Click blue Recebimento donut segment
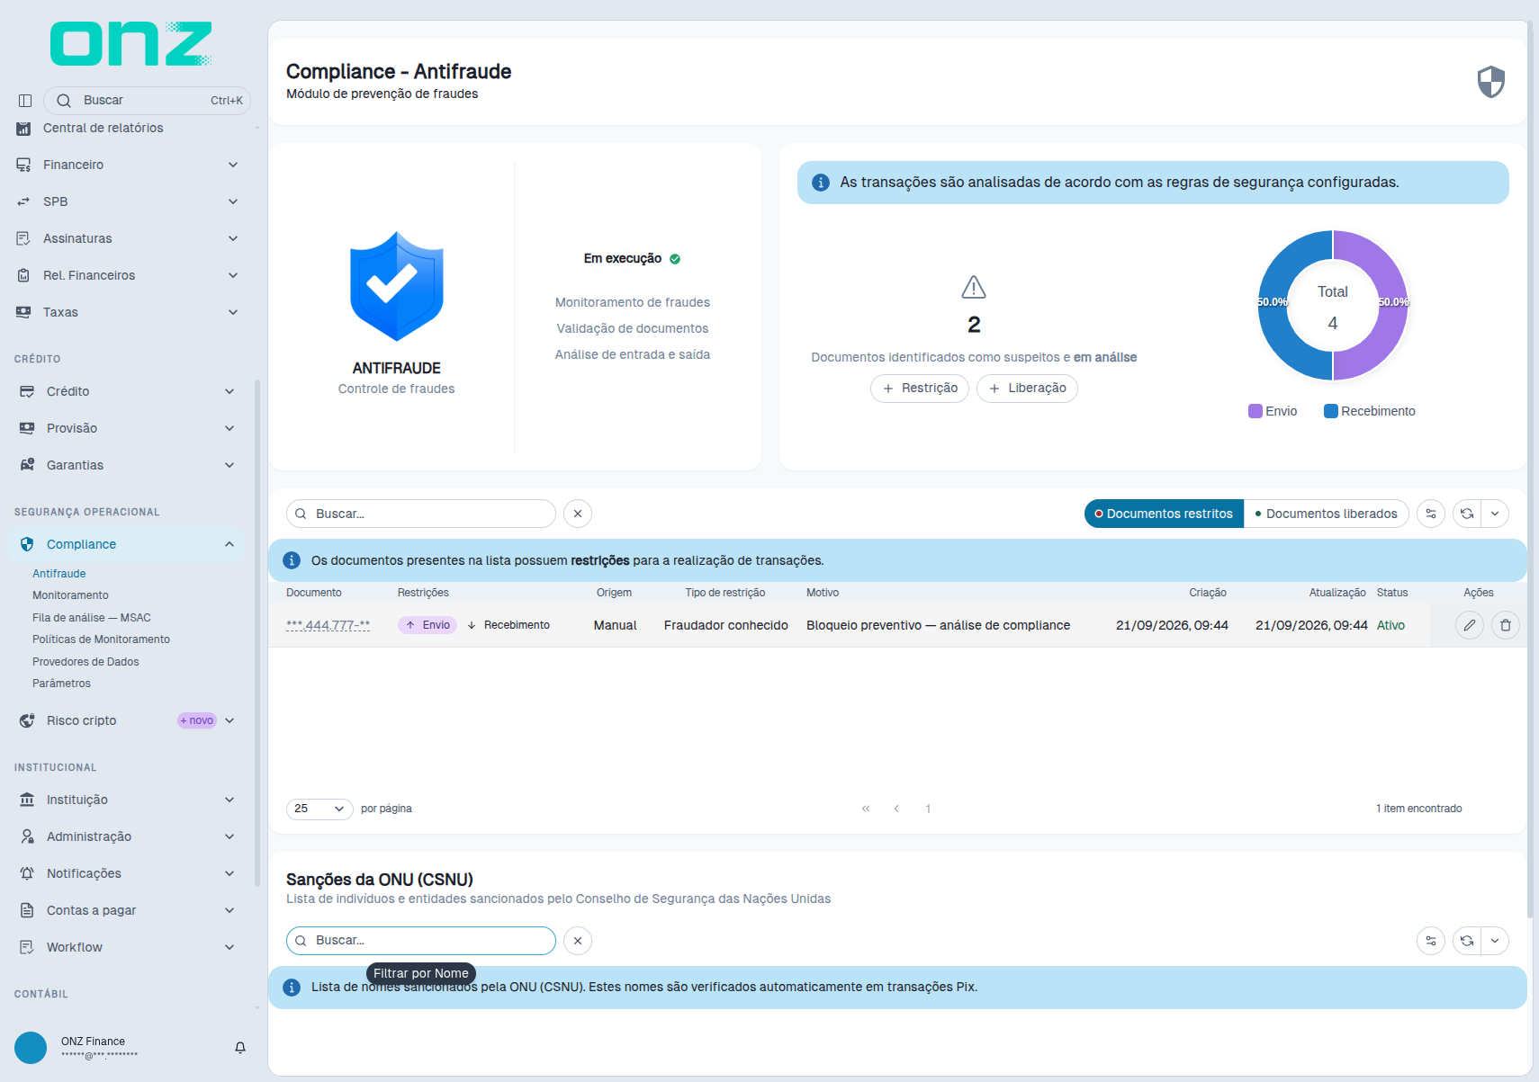 1274,306
